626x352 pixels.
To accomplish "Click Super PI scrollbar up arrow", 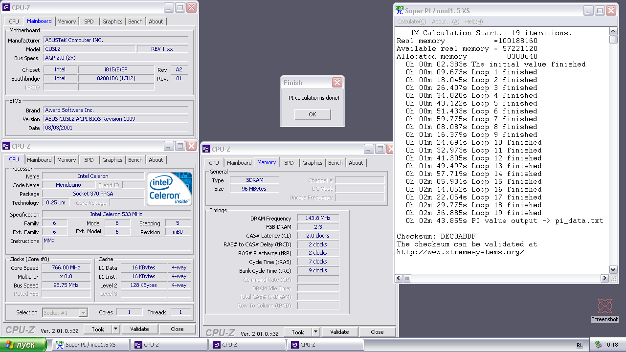I will point(613,31).
